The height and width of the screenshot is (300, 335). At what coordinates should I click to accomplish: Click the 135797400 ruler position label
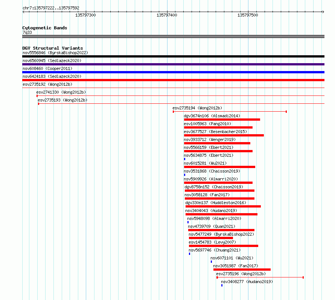[167, 15]
